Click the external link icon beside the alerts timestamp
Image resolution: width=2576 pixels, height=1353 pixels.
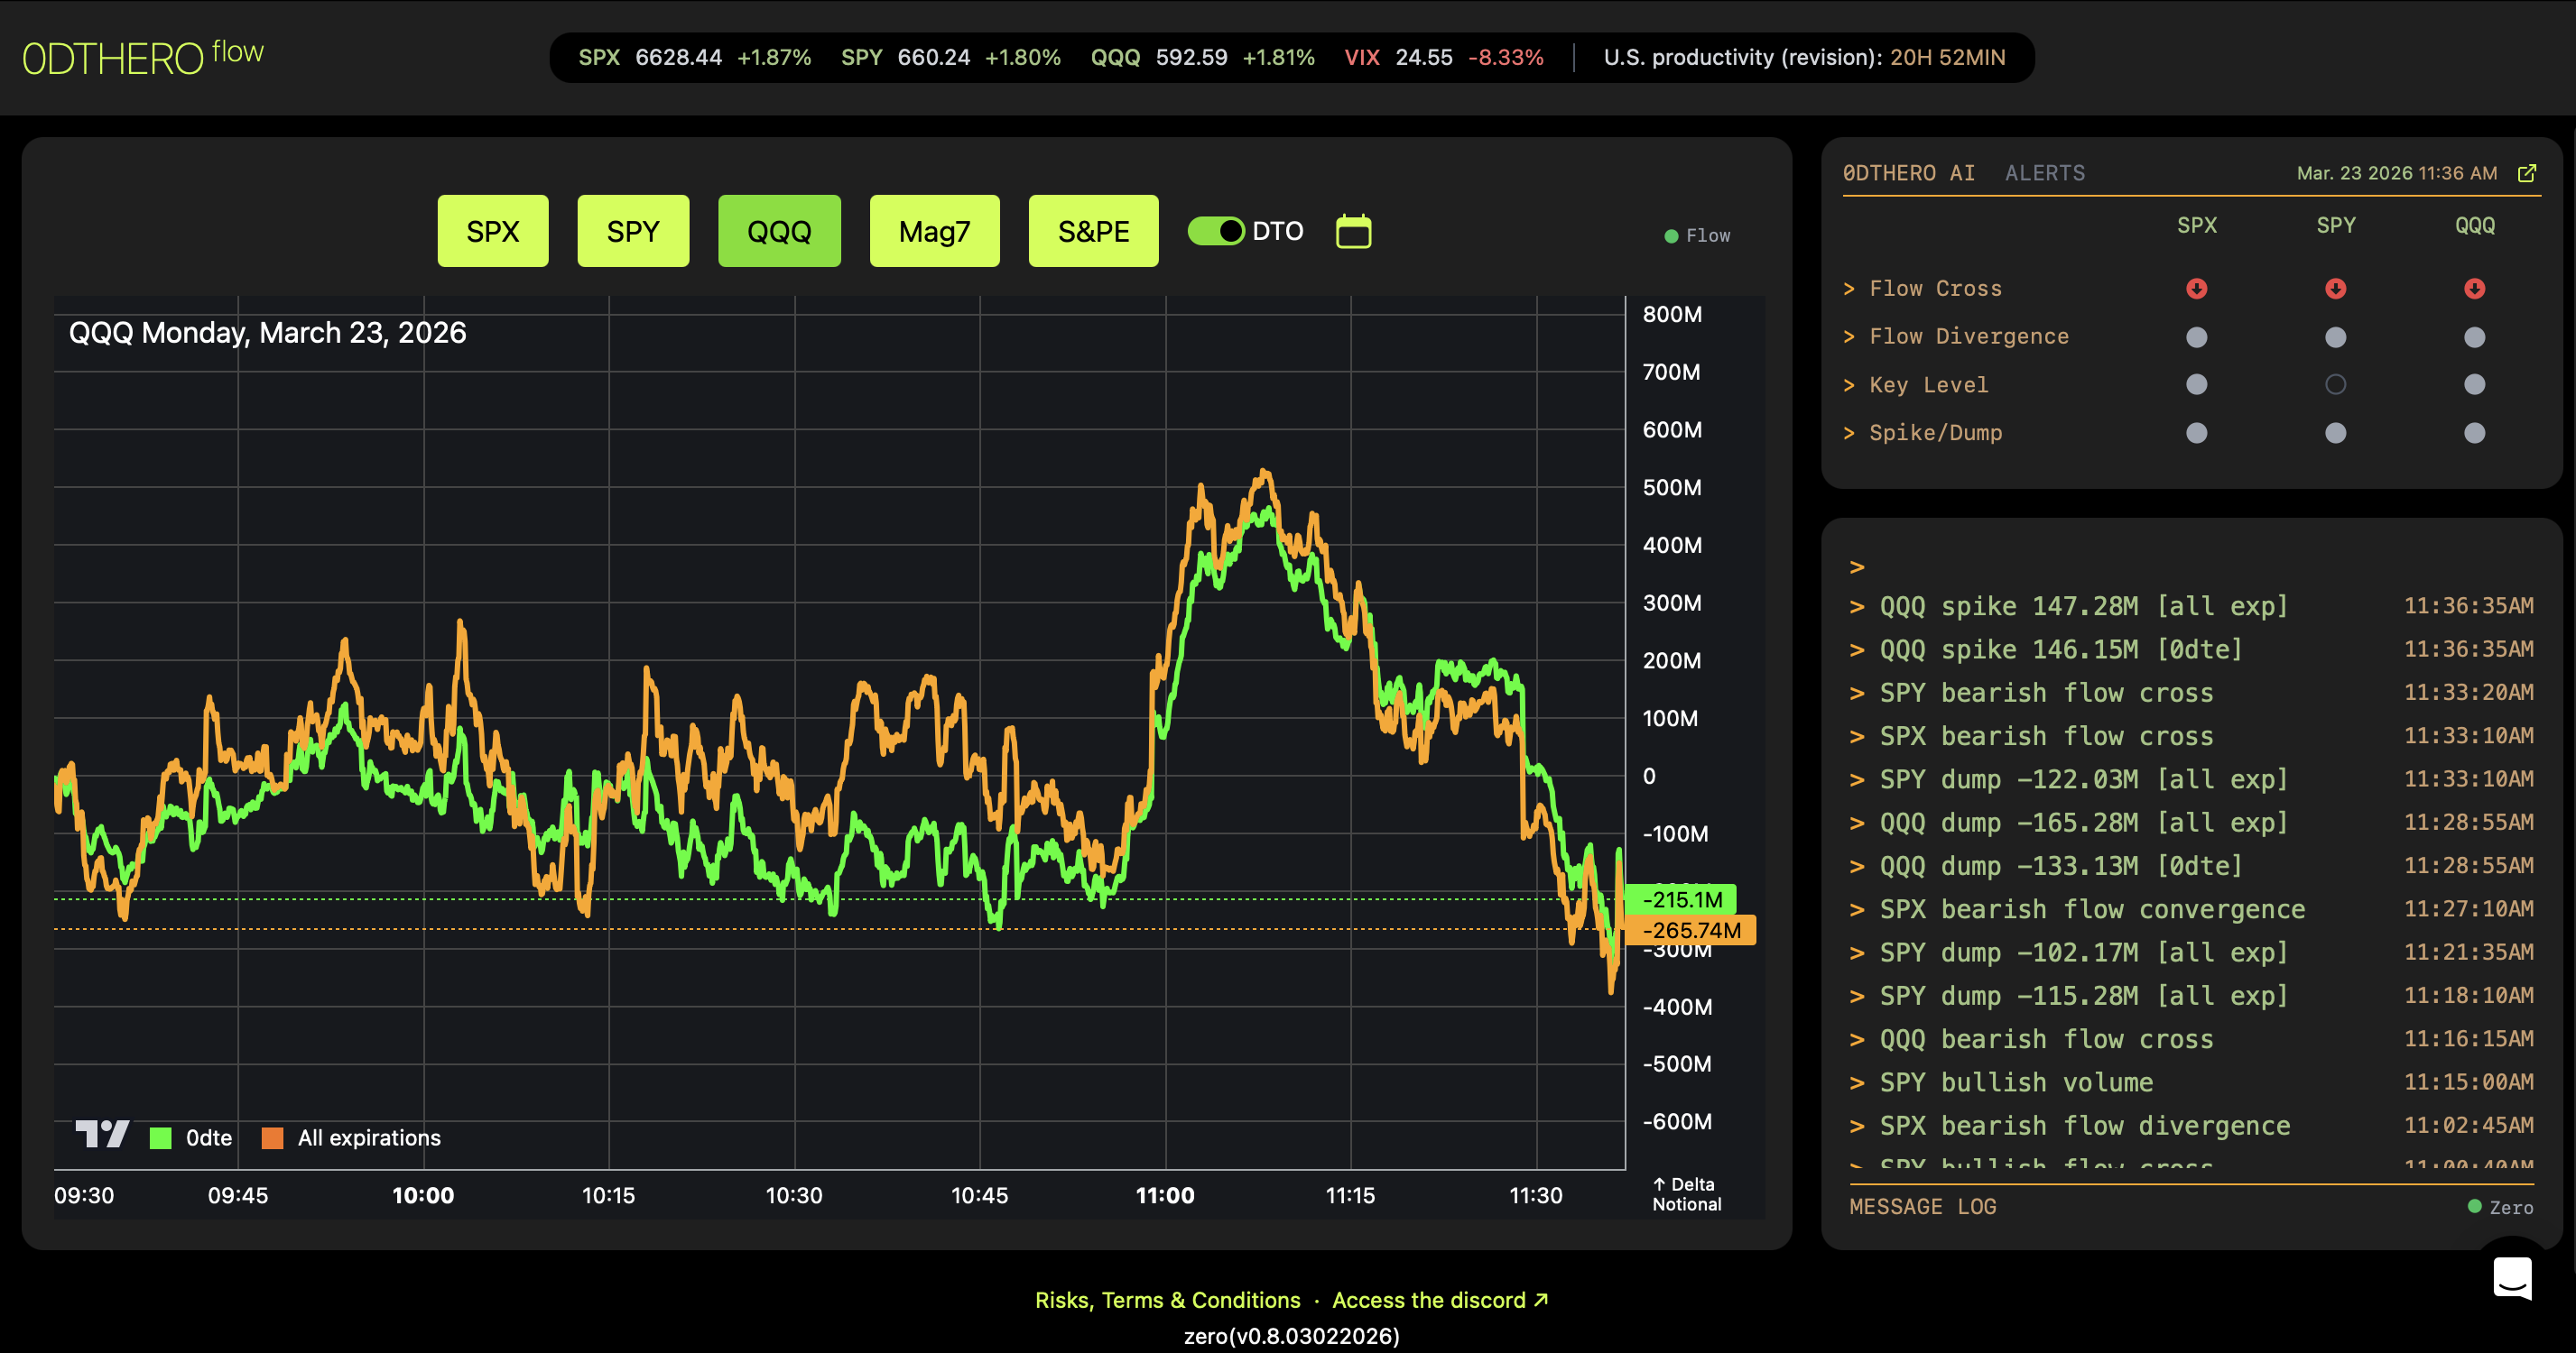(x=2528, y=172)
